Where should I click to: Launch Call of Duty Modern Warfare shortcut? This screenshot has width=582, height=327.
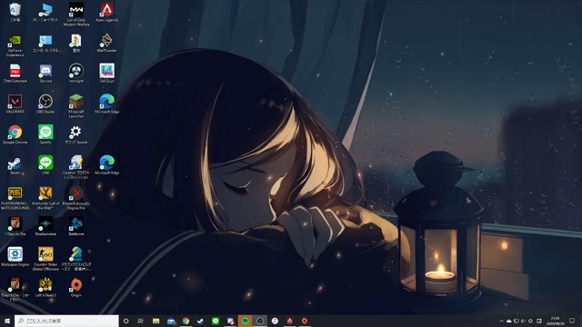pyautogui.click(x=76, y=15)
